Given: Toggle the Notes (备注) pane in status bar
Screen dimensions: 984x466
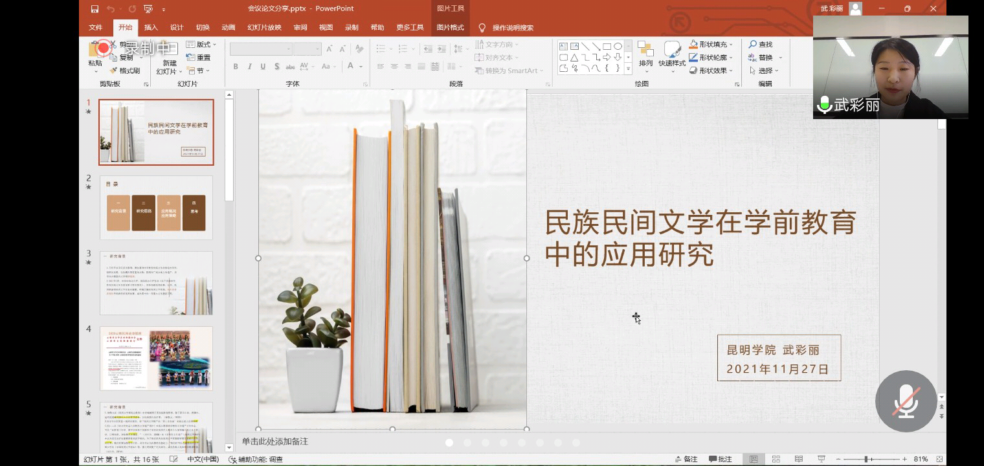Looking at the screenshot, I should click(686, 459).
